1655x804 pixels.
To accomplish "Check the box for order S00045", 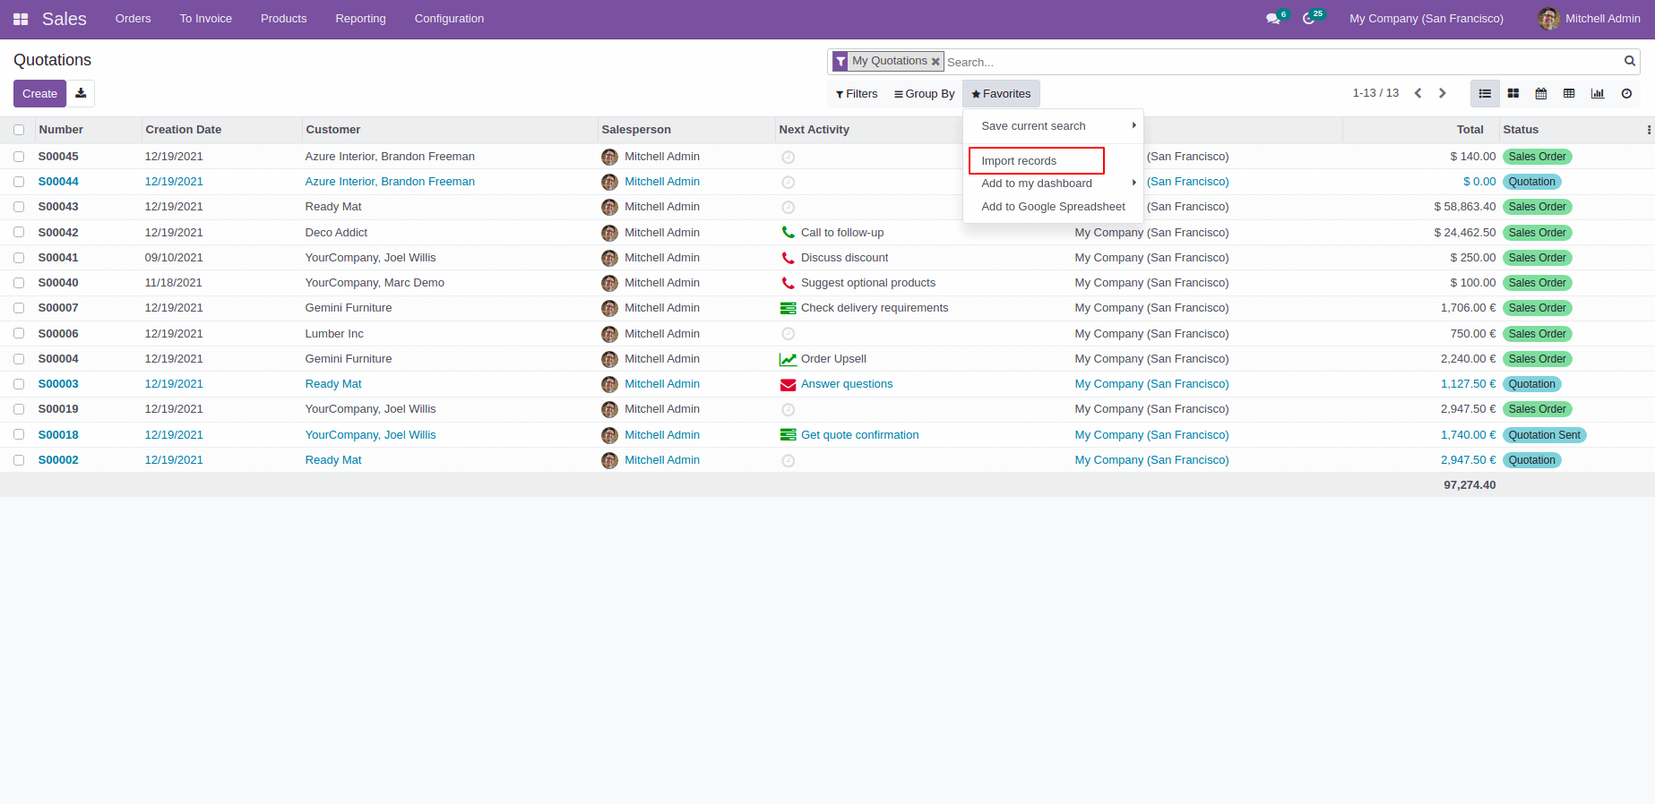I will [19, 157].
